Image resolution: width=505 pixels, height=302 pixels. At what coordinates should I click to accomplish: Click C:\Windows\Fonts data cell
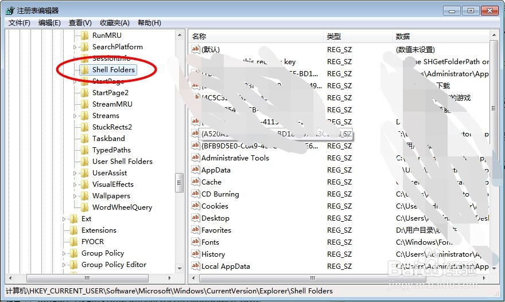[x=424, y=242]
